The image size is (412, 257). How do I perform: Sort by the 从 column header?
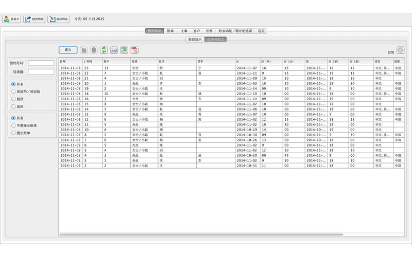click(248, 61)
